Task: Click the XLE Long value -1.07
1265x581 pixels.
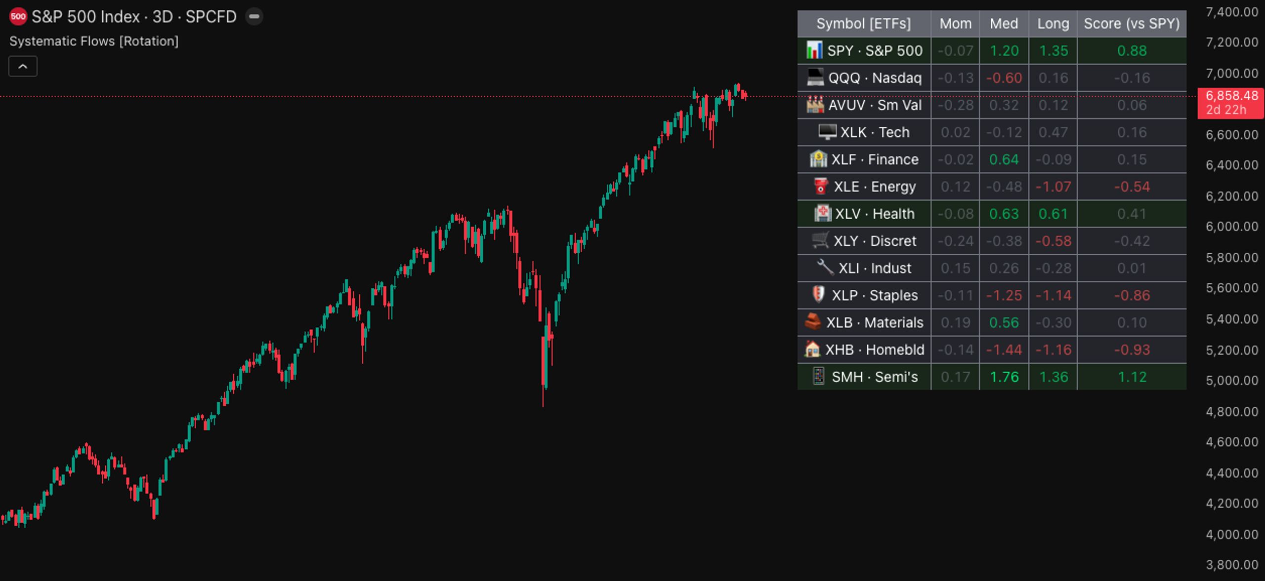Action: click(1054, 187)
